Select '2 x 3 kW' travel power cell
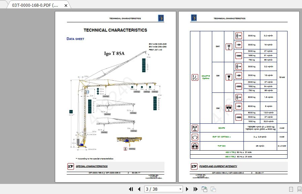The width and height of the screenshot is (302, 194). [x=282, y=146]
